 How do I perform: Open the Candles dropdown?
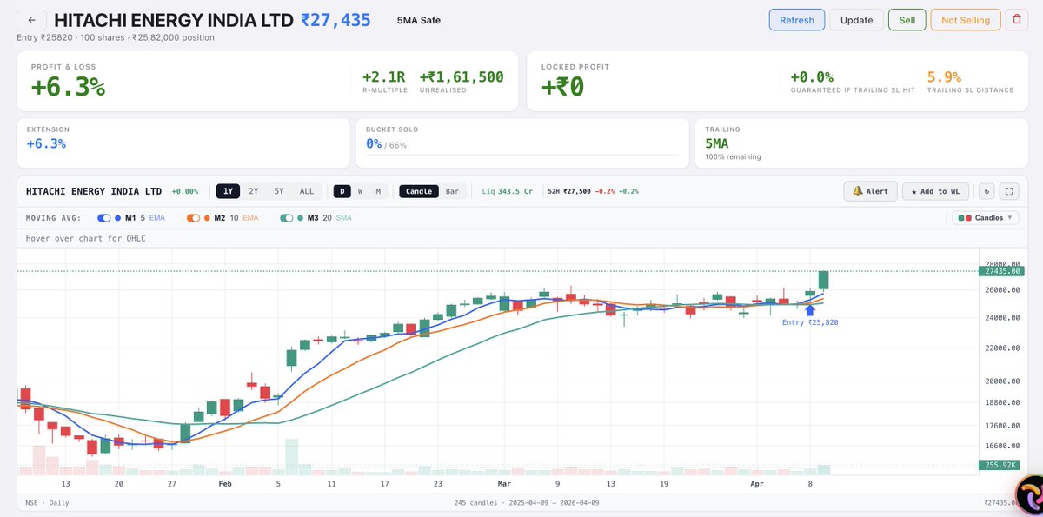(986, 218)
